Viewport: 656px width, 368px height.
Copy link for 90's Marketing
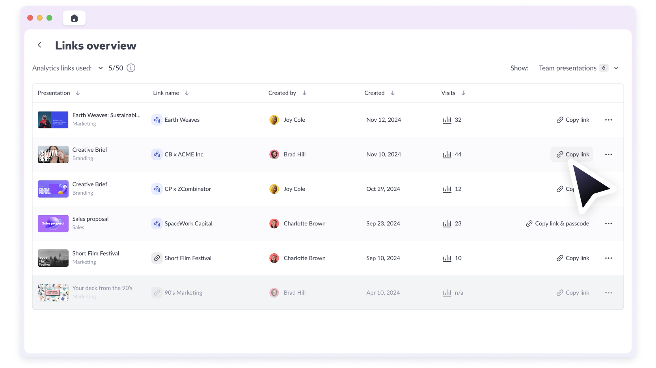point(573,293)
